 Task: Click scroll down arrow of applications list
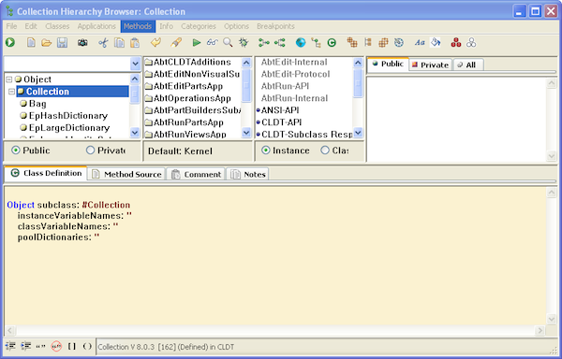246,133
